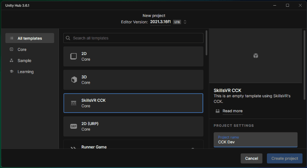The width and height of the screenshot is (307, 168).
Task: Click the LTS badge
Action: [x=177, y=22]
